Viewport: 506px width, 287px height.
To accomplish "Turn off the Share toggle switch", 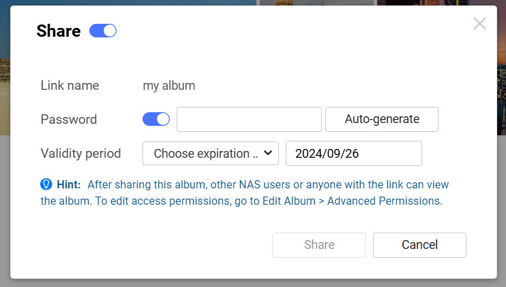I will tap(102, 31).
